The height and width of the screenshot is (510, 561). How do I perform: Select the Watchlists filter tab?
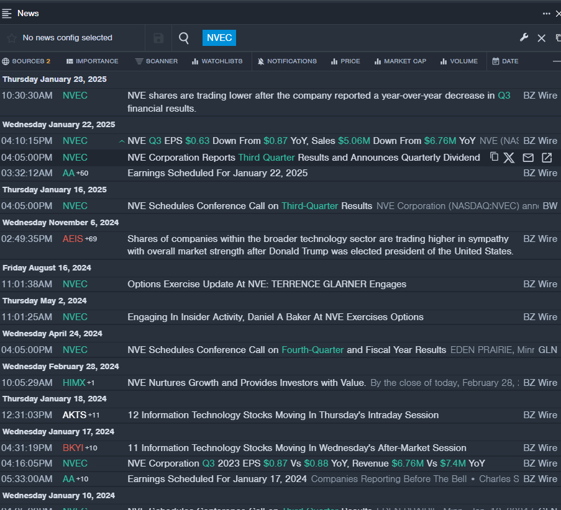tap(217, 61)
